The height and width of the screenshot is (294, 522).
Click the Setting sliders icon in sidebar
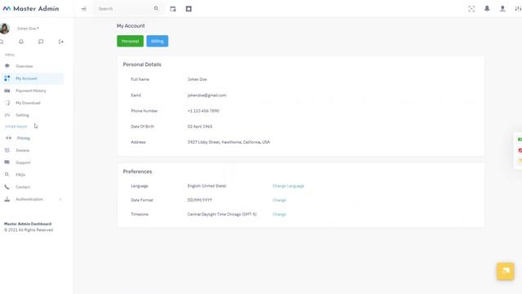point(7,115)
